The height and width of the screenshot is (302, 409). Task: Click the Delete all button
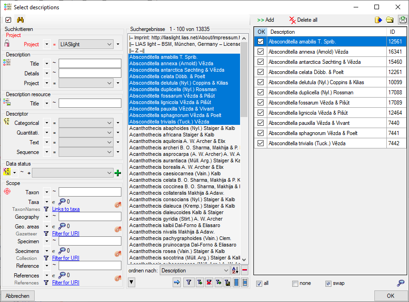point(303,20)
